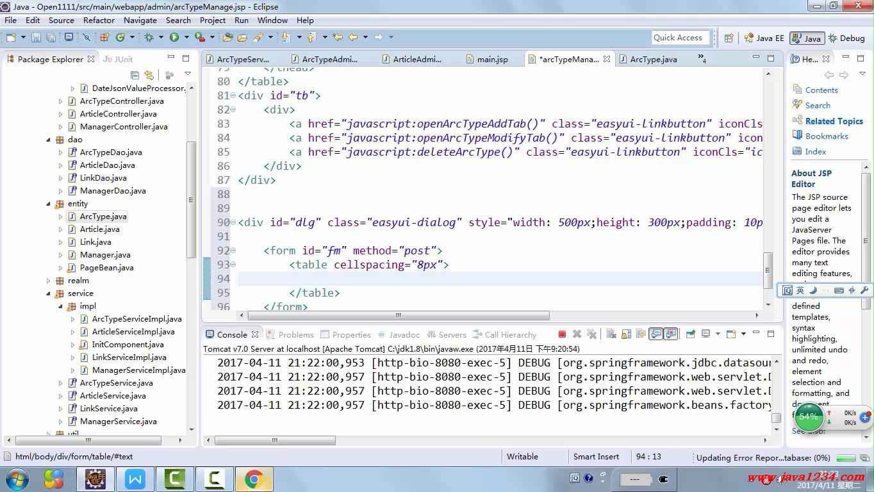Toggle Scroll Lock in Console

pyautogui.click(x=626, y=334)
